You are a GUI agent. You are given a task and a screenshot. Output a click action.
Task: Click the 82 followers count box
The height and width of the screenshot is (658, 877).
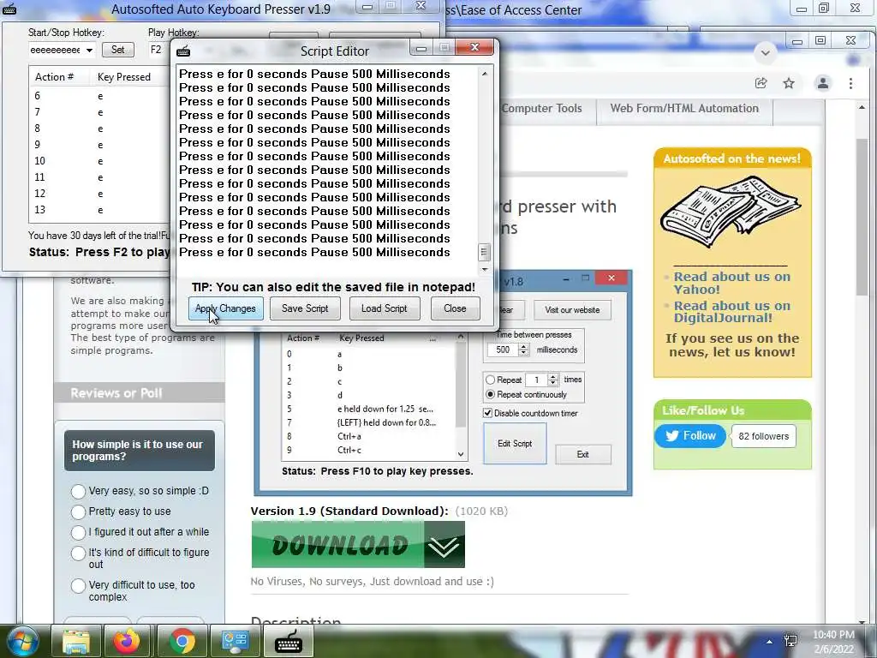[763, 436]
